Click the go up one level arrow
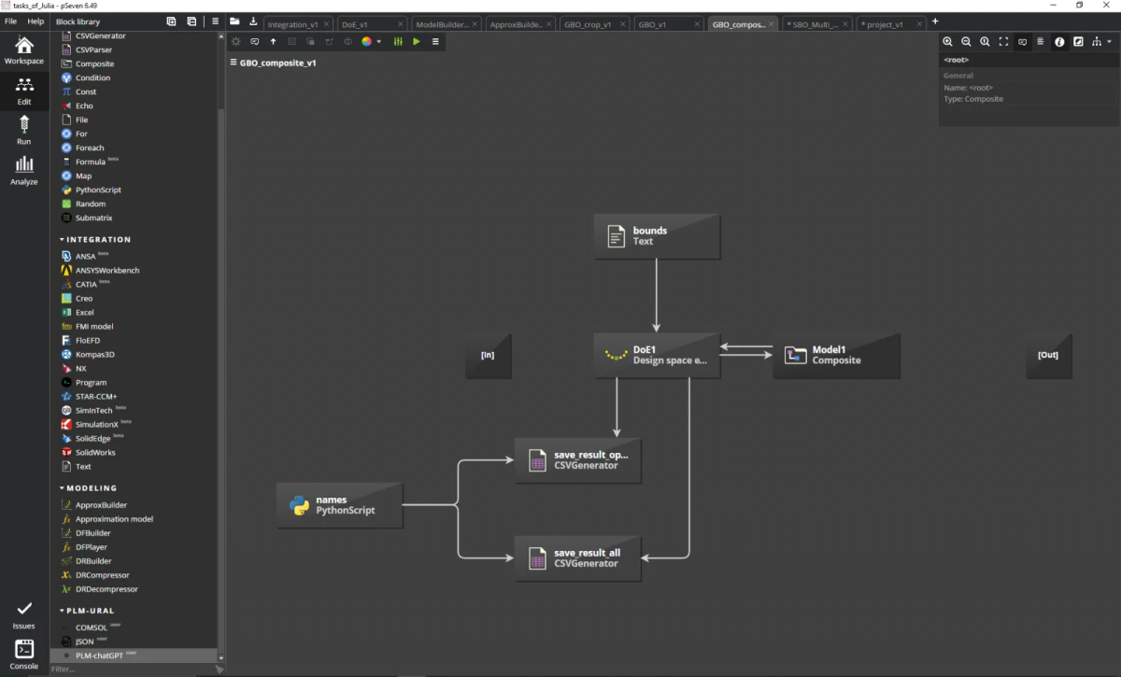 point(273,41)
